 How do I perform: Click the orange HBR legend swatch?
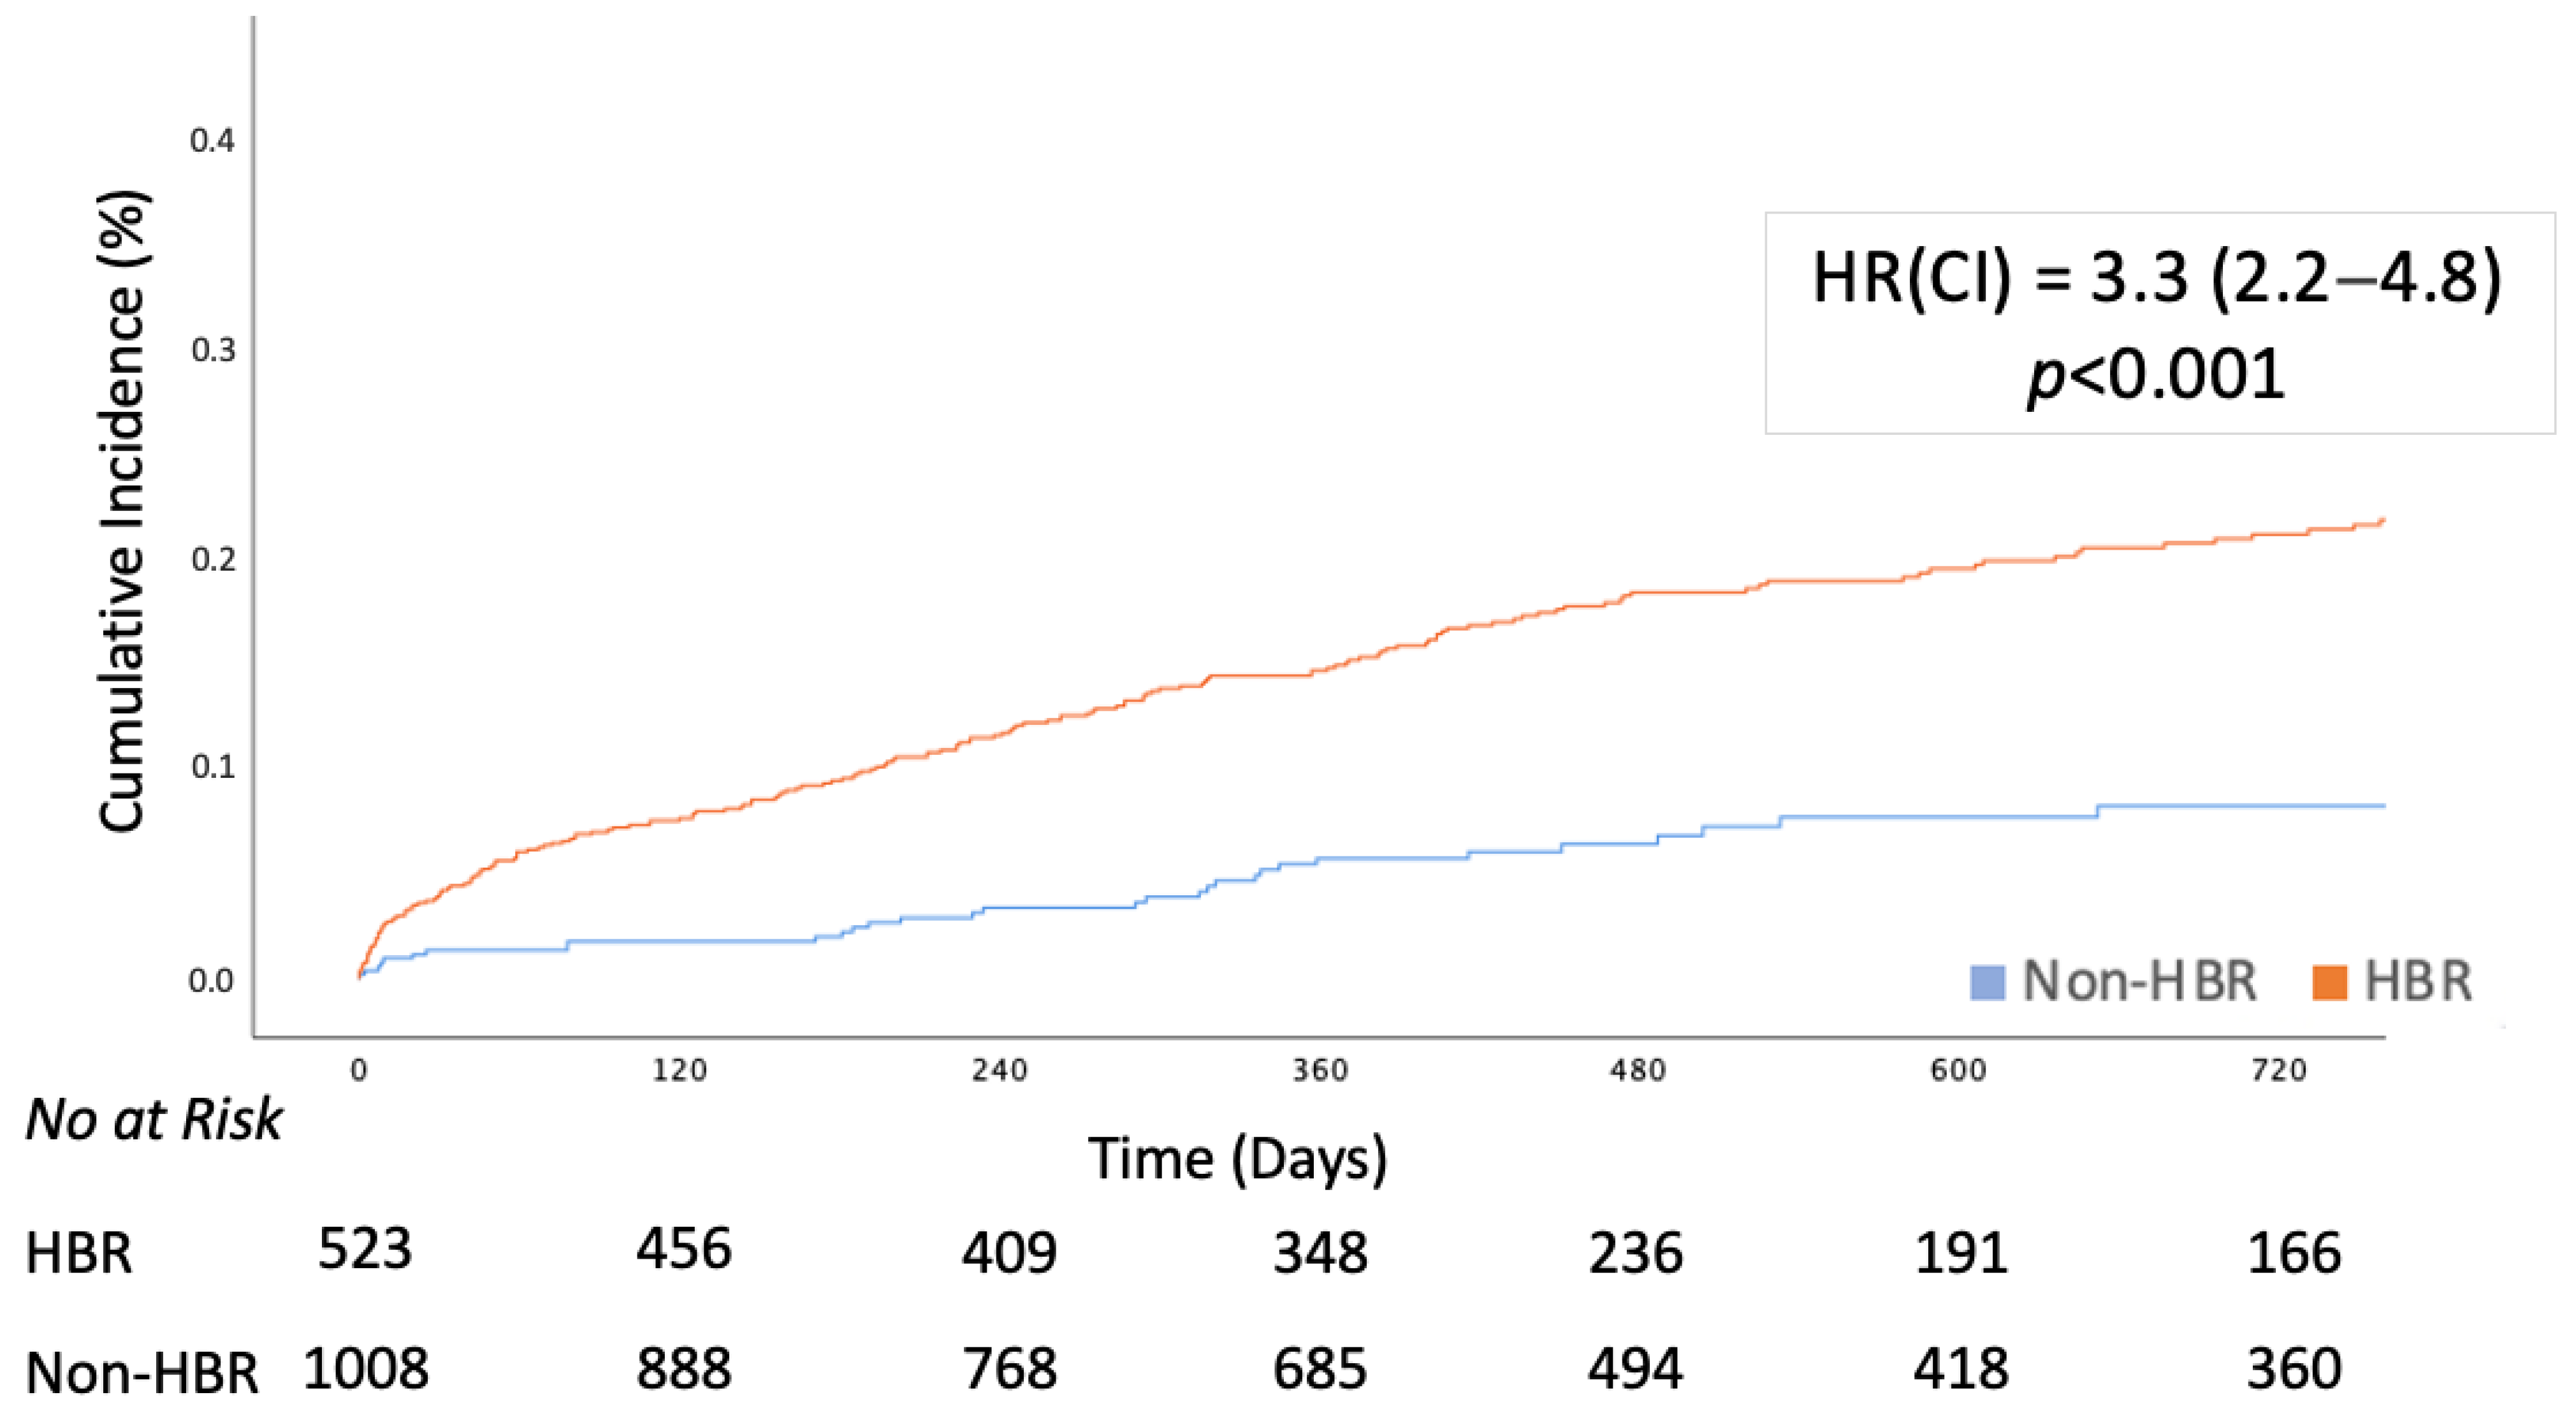[2329, 982]
